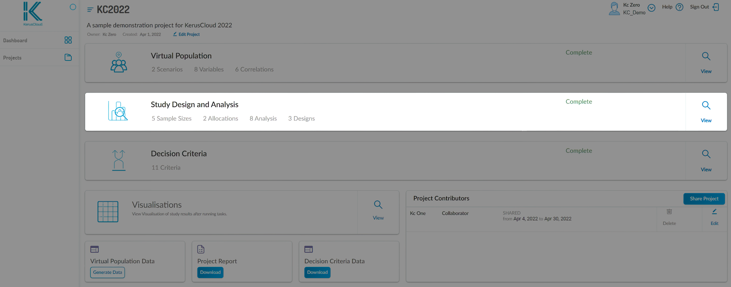The width and height of the screenshot is (731, 287).
Task: Click the Virtual Population people icon
Action: tap(119, 62)
